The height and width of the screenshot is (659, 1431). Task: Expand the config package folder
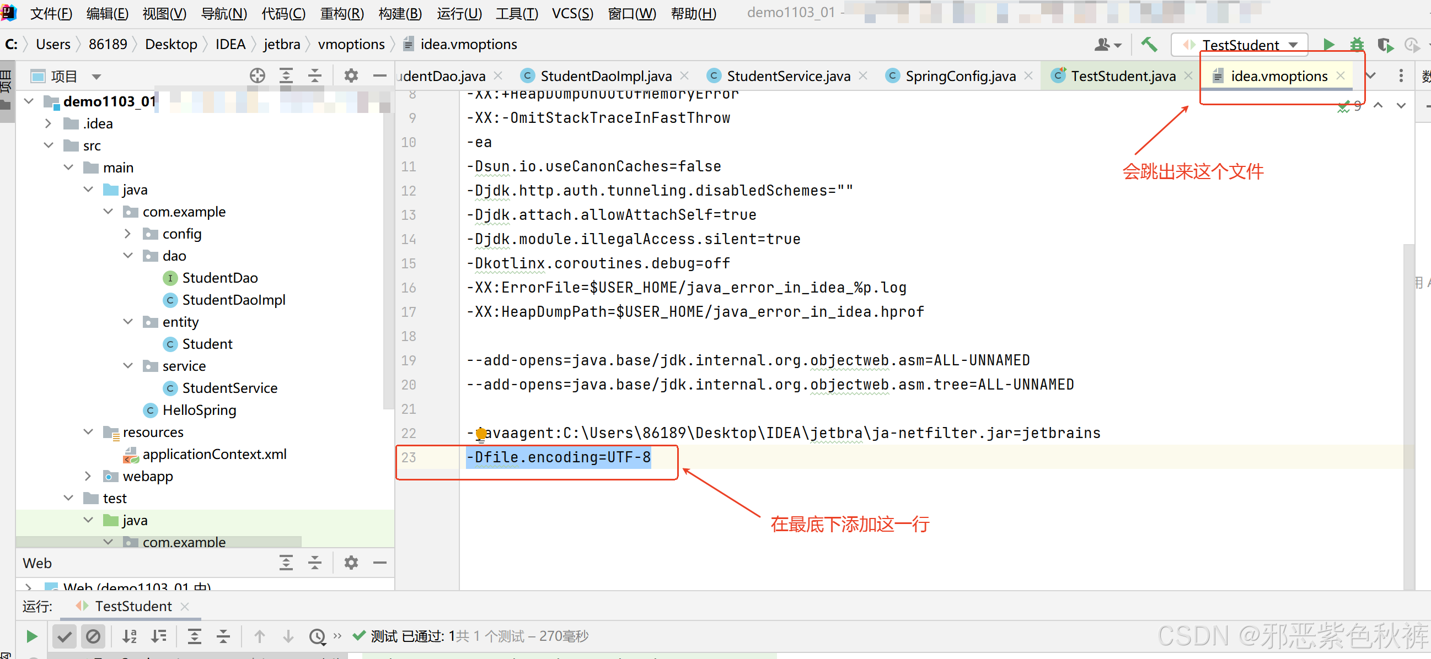128,234
